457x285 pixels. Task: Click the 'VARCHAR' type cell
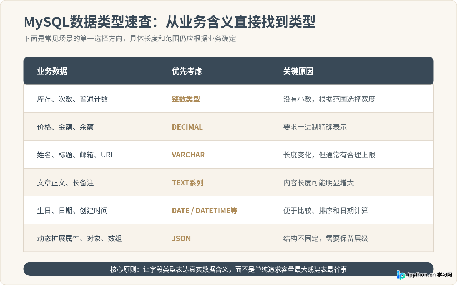click(x=188, y=155)
